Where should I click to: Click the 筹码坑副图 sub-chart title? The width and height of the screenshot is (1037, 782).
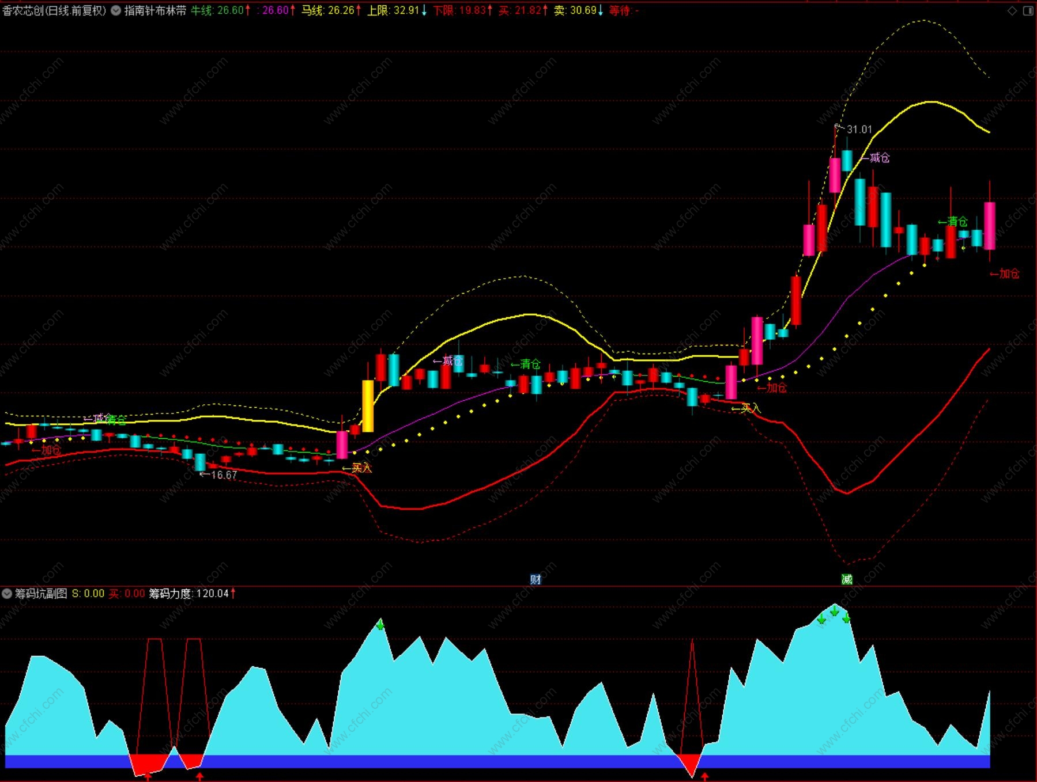click(x=41, y=593)
